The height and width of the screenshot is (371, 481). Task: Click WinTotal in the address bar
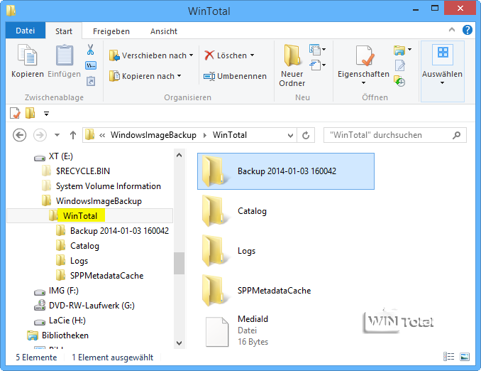(230, 135)
